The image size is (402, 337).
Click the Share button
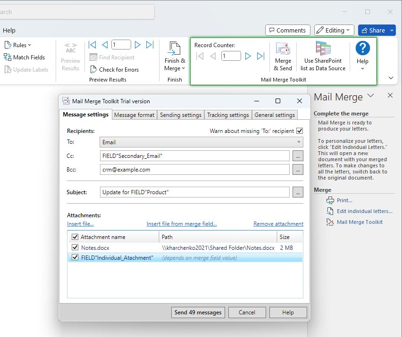coord(373,30)
